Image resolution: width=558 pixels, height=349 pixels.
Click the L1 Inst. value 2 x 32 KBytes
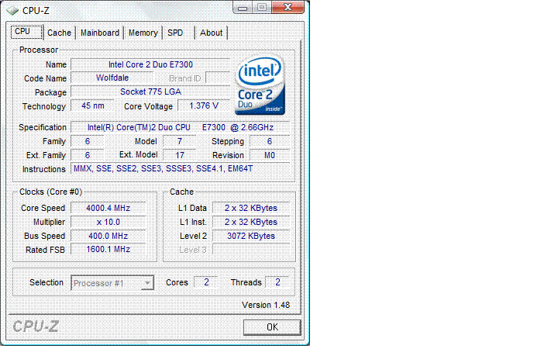pos(251,222)
